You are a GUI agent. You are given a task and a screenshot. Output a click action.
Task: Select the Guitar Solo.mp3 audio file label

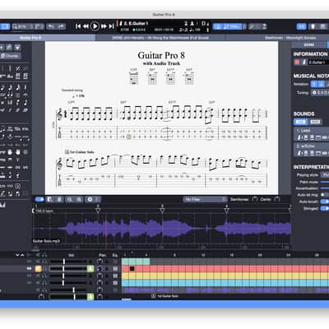pyautogui.click(x=46, y=241)
